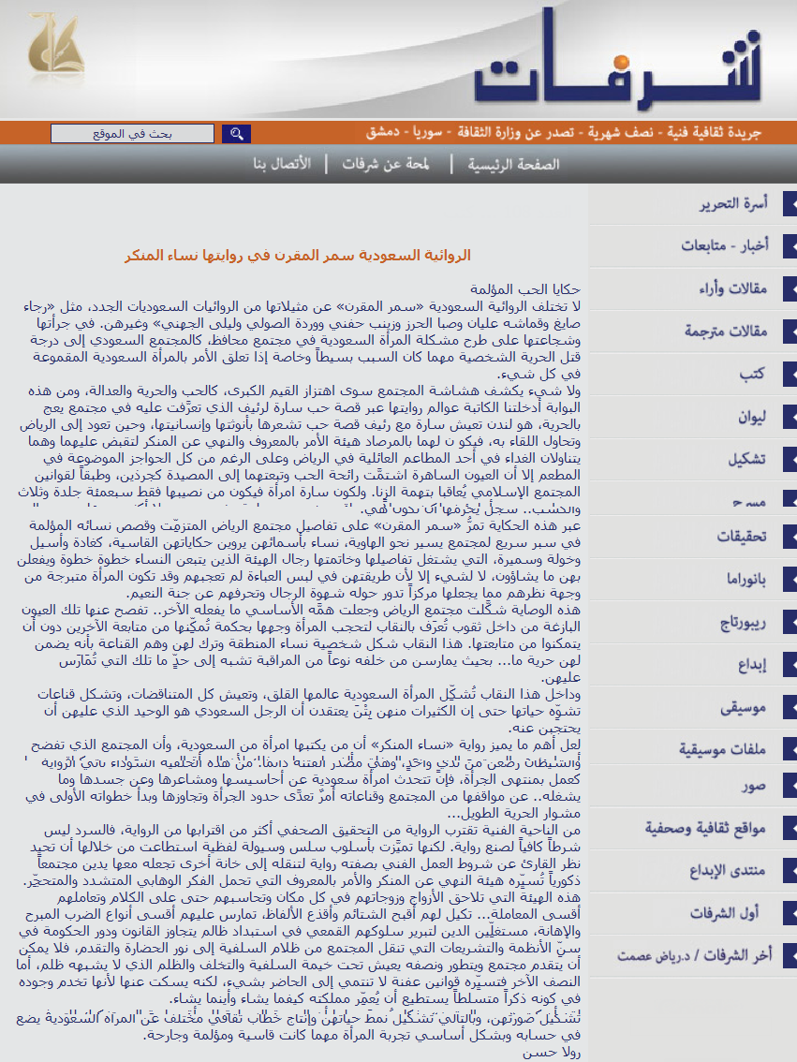
Task: Focus the بحث في الموقع search field
Action: 133,133
